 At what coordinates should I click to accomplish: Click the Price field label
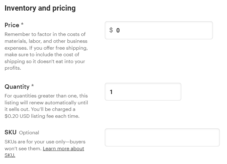(12, 25)
